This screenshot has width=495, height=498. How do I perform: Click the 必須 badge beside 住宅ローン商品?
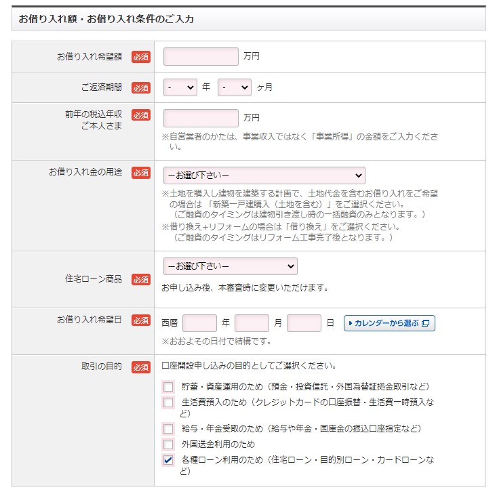tap(141, 279)
